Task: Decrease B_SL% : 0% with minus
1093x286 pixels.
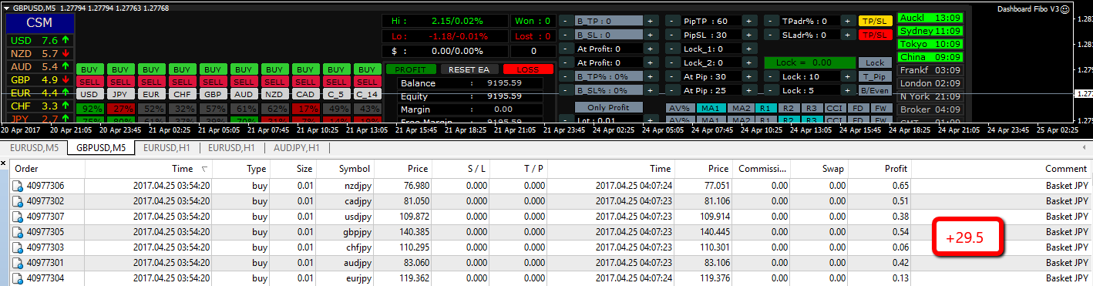Action: tap(565, 91)
